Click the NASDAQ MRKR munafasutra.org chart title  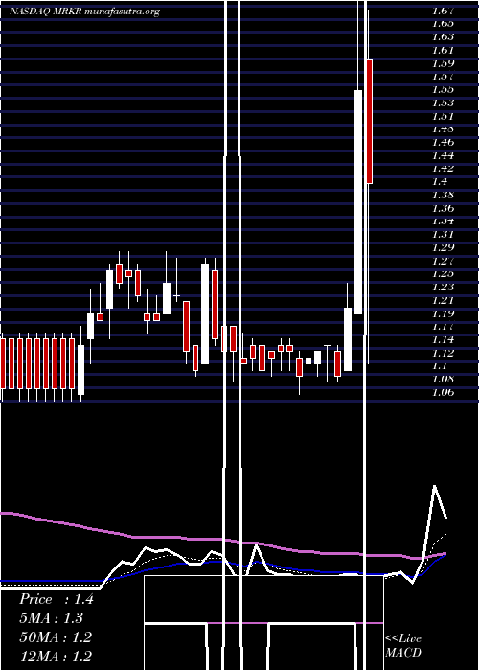[x=84, y=12]
